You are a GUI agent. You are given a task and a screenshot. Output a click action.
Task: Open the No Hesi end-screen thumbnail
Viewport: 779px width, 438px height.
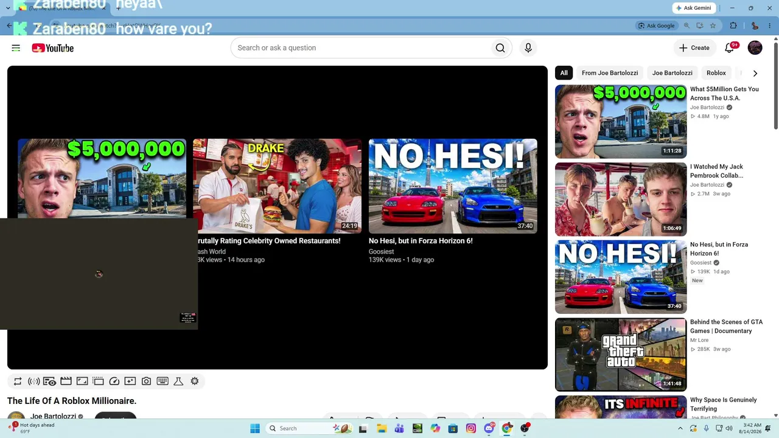tap(453, 186)
